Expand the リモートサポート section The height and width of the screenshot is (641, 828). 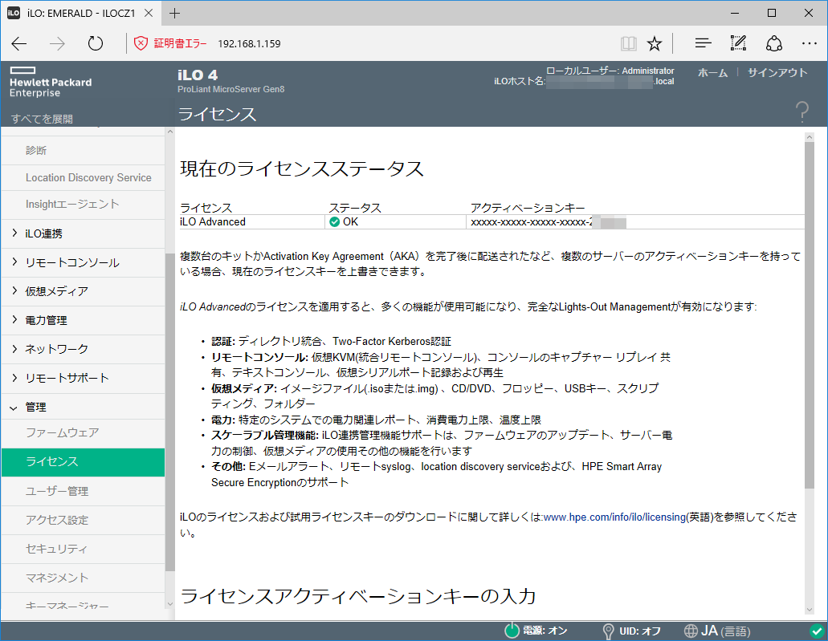(x=83, y=379)
